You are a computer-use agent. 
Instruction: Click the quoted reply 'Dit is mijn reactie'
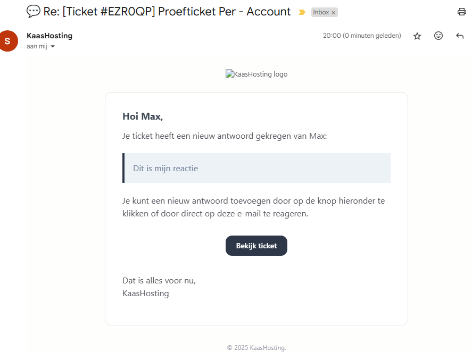pos(165,168)
